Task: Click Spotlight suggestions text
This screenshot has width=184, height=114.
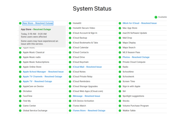Action: [133, 96]
